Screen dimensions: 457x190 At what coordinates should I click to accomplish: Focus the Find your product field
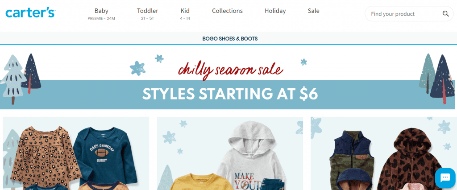405,14
